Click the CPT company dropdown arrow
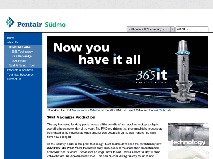Screen dimensions: 213x159 172,29
